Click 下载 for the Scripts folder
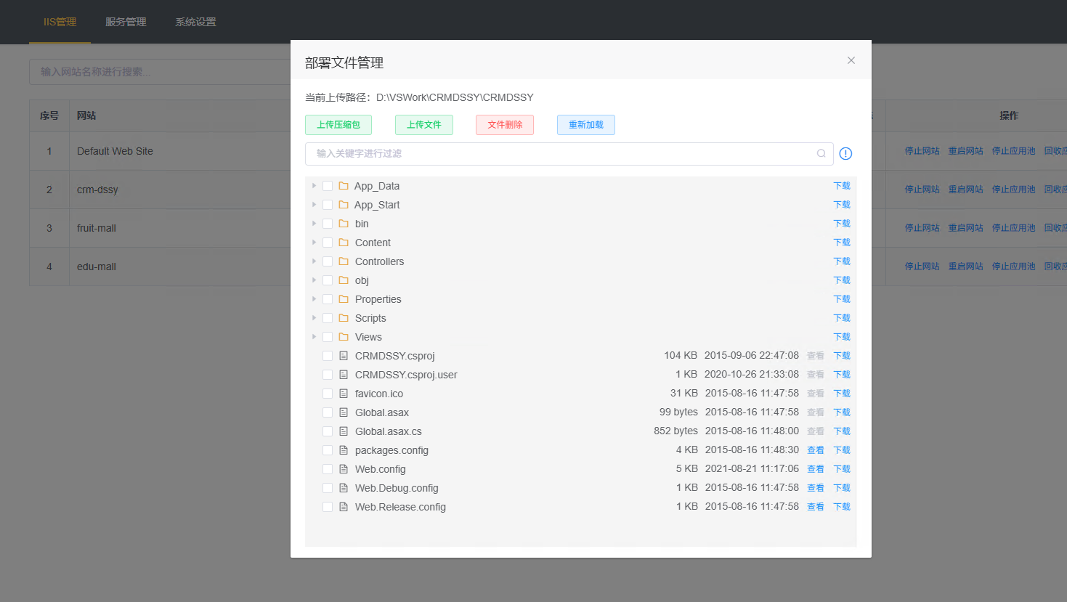This screenshot has height=602, width=1067. [x=842, y=318]
